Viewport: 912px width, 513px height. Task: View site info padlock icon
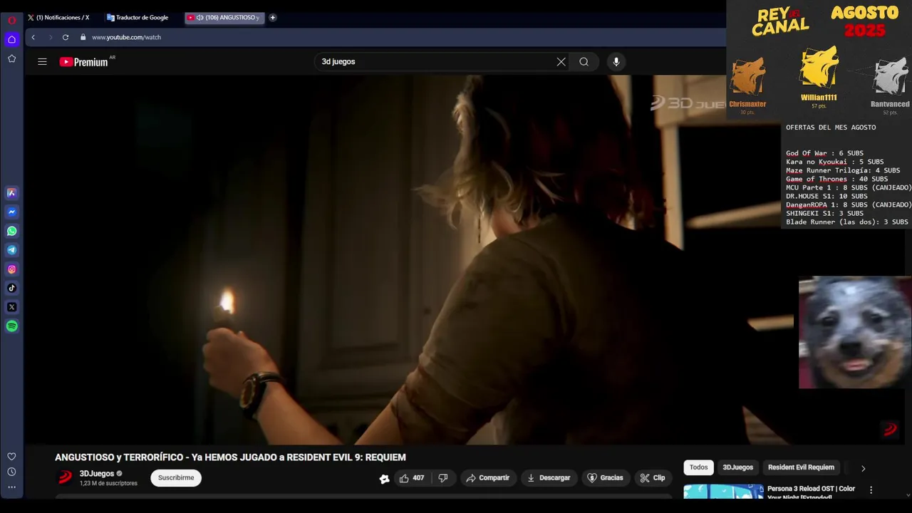(x=83, y=37)
